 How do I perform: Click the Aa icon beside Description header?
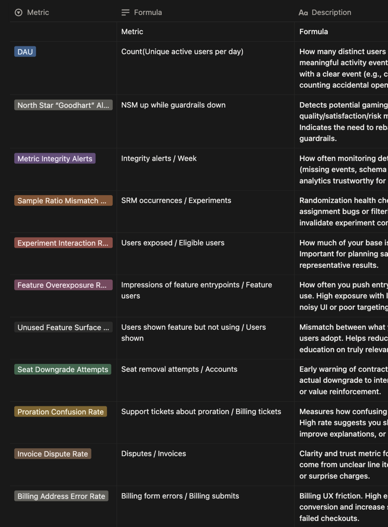click(303, 13)
